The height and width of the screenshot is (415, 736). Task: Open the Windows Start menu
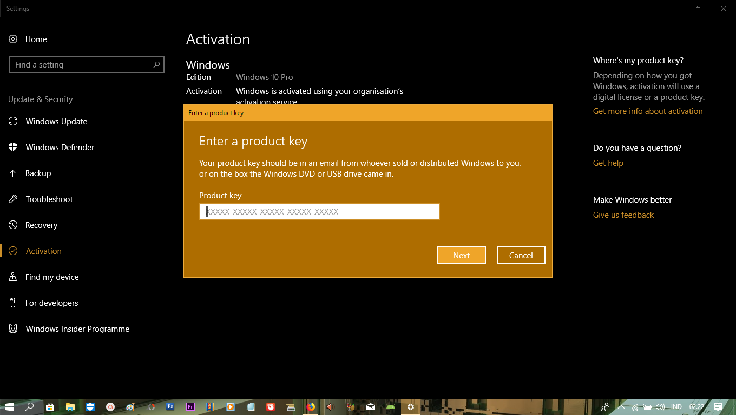click(10, 407)
